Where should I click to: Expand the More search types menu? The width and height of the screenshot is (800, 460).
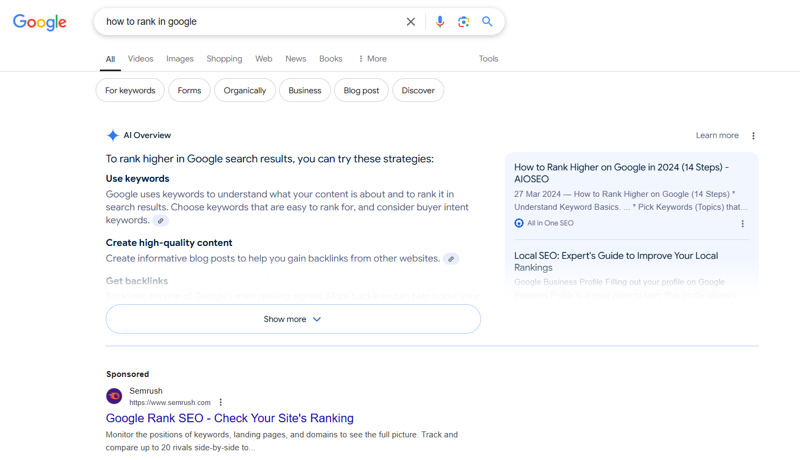(372, 59)
